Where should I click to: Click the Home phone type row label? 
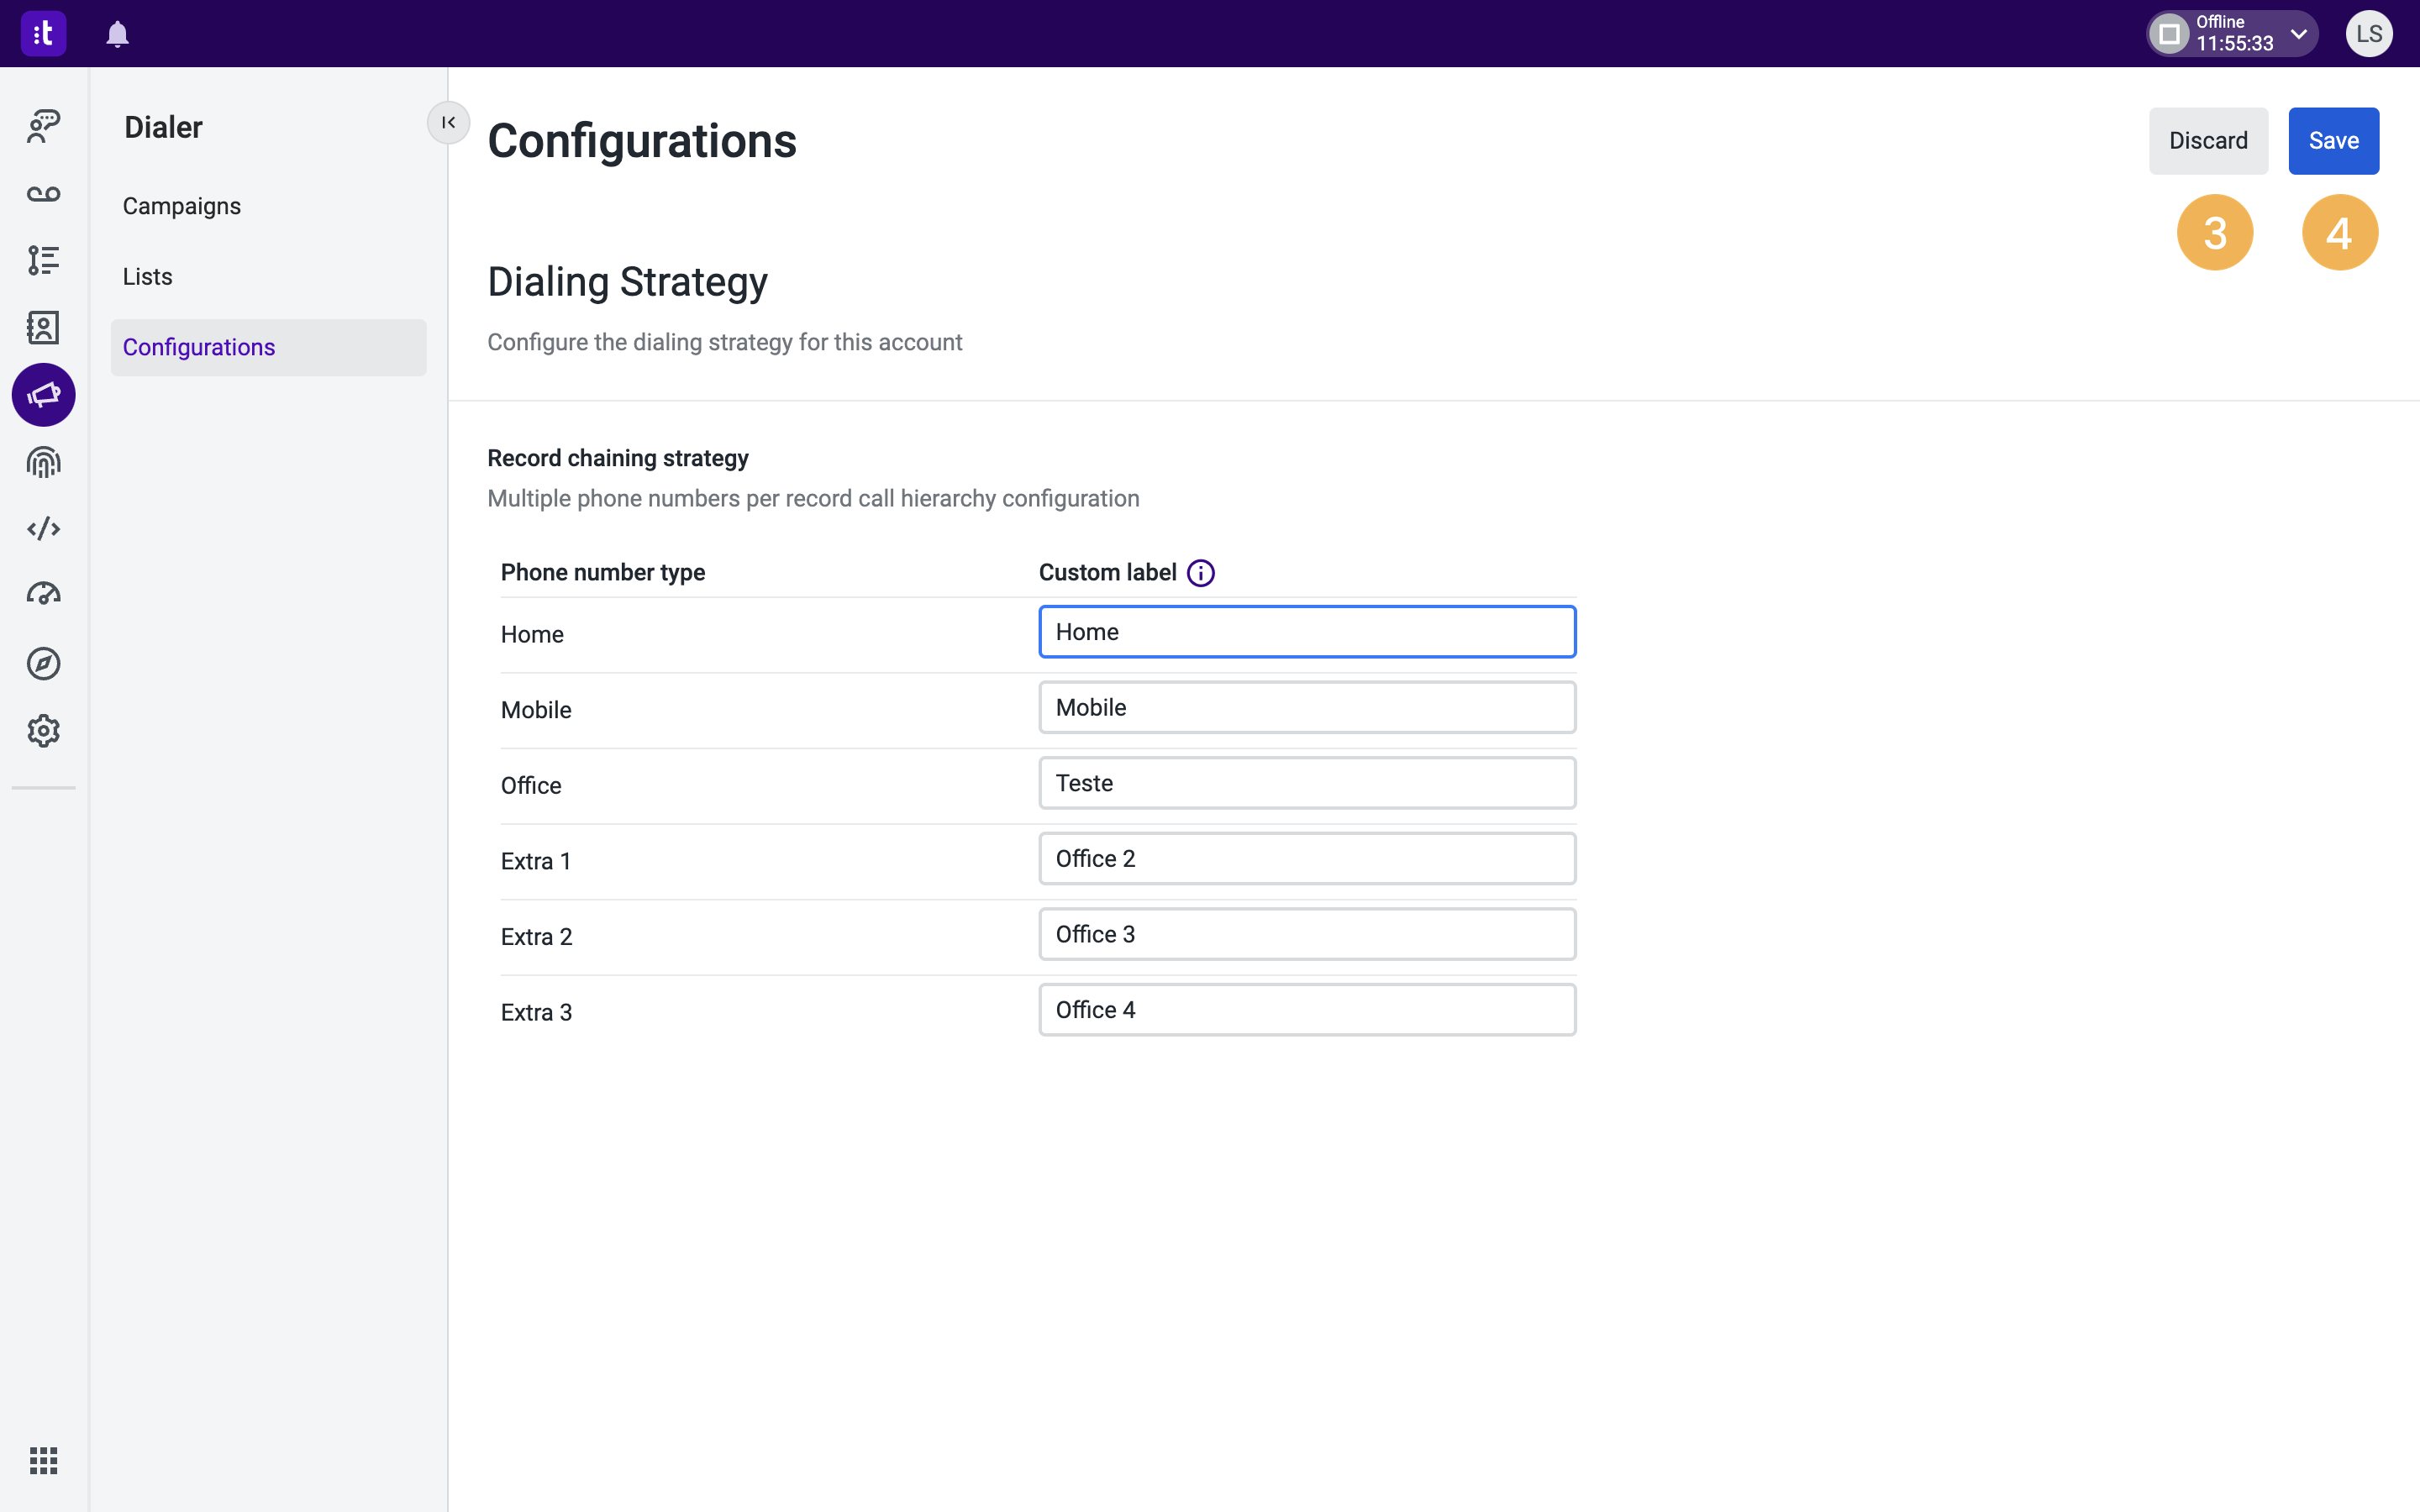(x=532, y=635)
